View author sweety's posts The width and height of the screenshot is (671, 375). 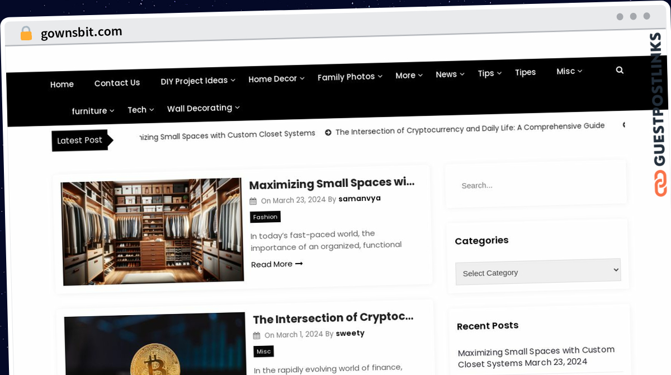pyautogui.click(x=350, y=333)
